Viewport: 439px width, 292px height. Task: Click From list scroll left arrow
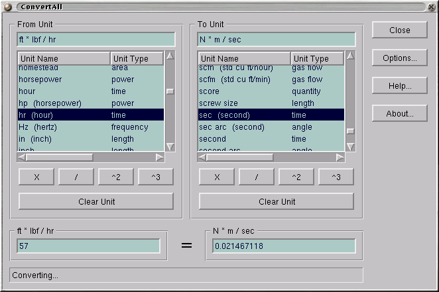point(21,158)
